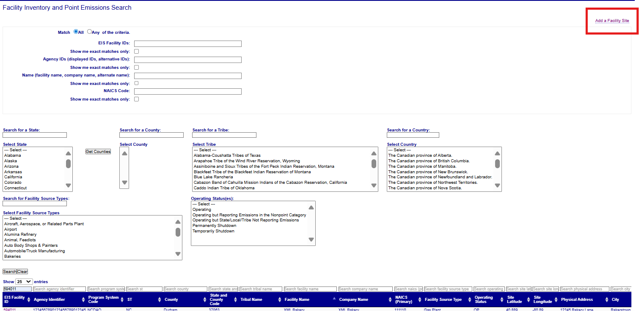Click the Search for a State field
639x311 pixels.
pos(35,135)
